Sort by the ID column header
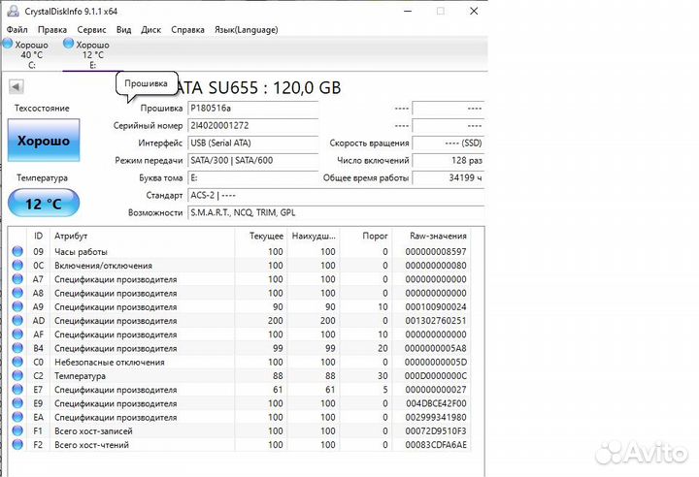699x477 pixels. (38, 236)
